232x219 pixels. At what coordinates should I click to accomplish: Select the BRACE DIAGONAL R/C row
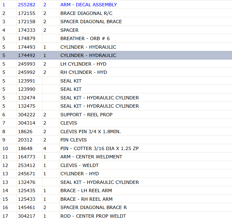[116, 13]
